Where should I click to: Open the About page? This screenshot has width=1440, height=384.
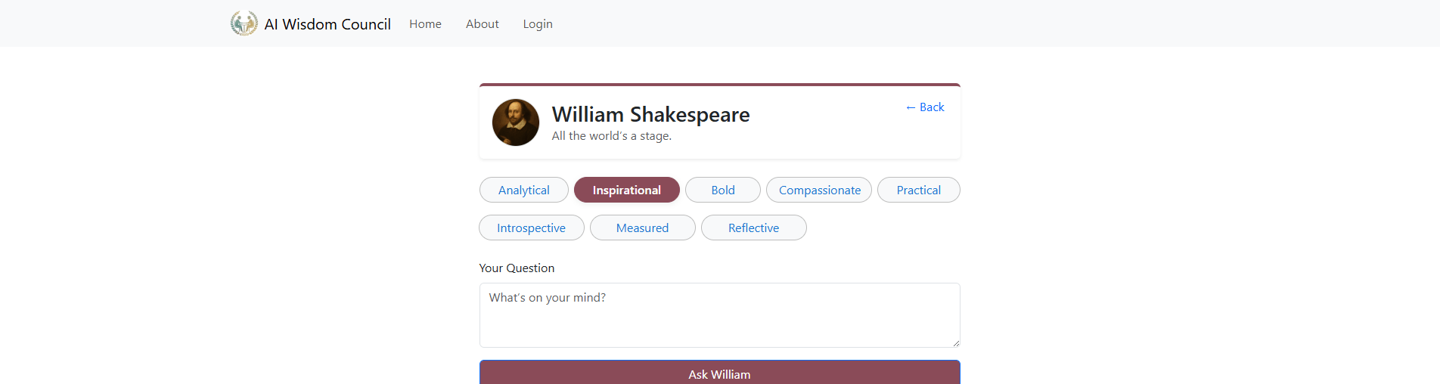click(x=482, y=24)
